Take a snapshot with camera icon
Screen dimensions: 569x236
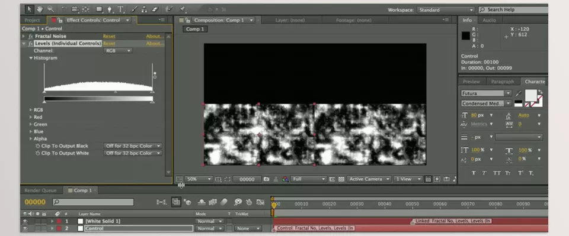tap(266, 179)
